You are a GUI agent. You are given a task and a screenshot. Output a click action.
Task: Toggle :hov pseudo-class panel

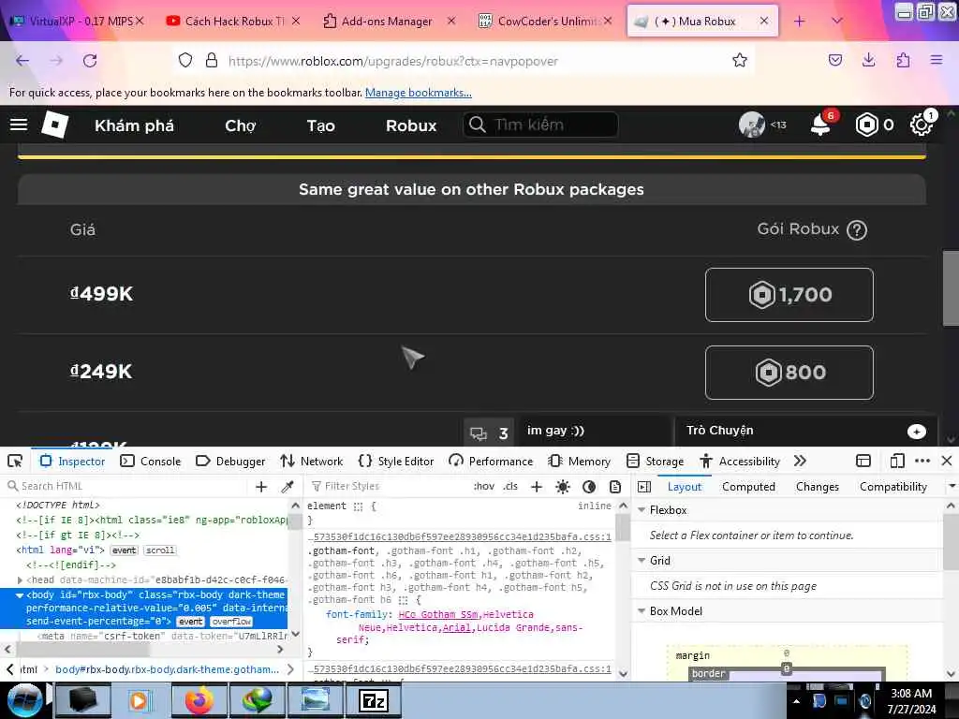pos(484,487)
